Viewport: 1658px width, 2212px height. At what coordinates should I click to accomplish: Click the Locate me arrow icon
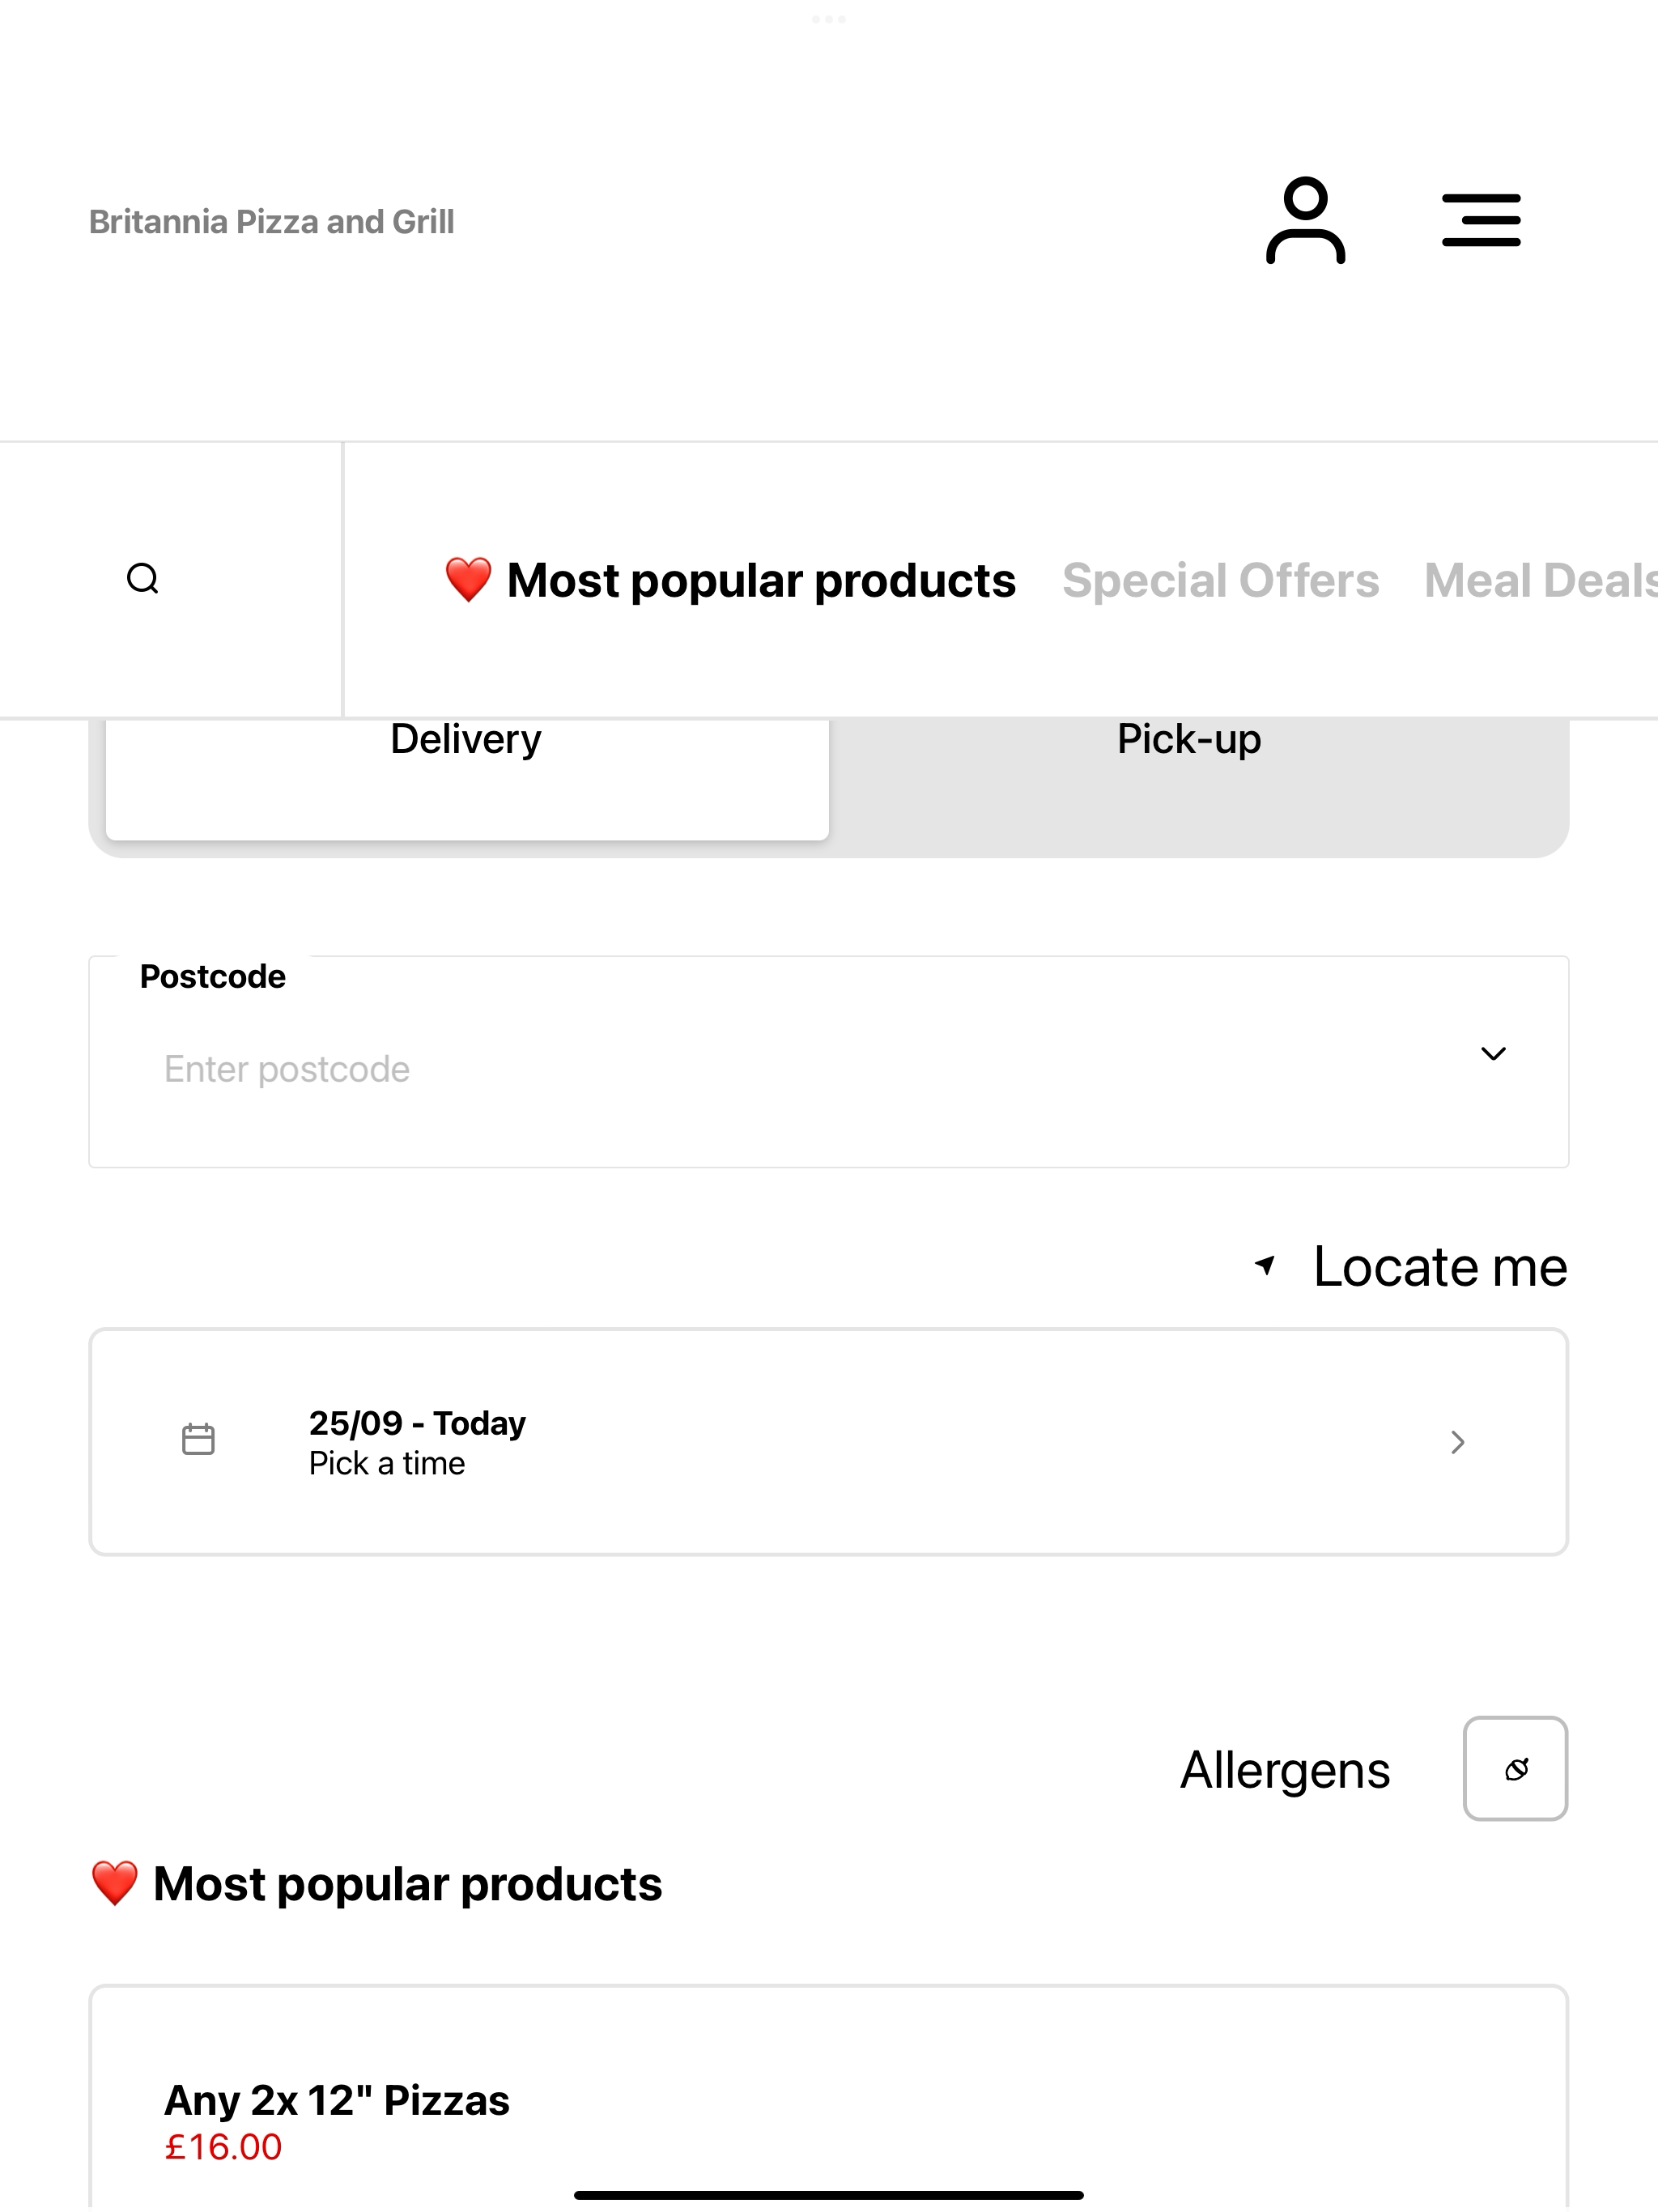(1265, 1265)
